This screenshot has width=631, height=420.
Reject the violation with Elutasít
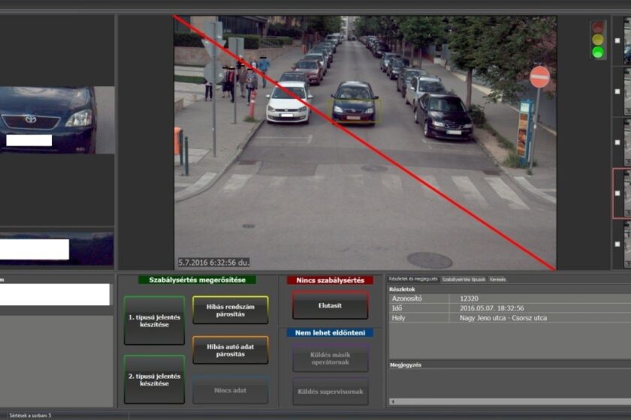pyautogui.click(x=331, y=305)
